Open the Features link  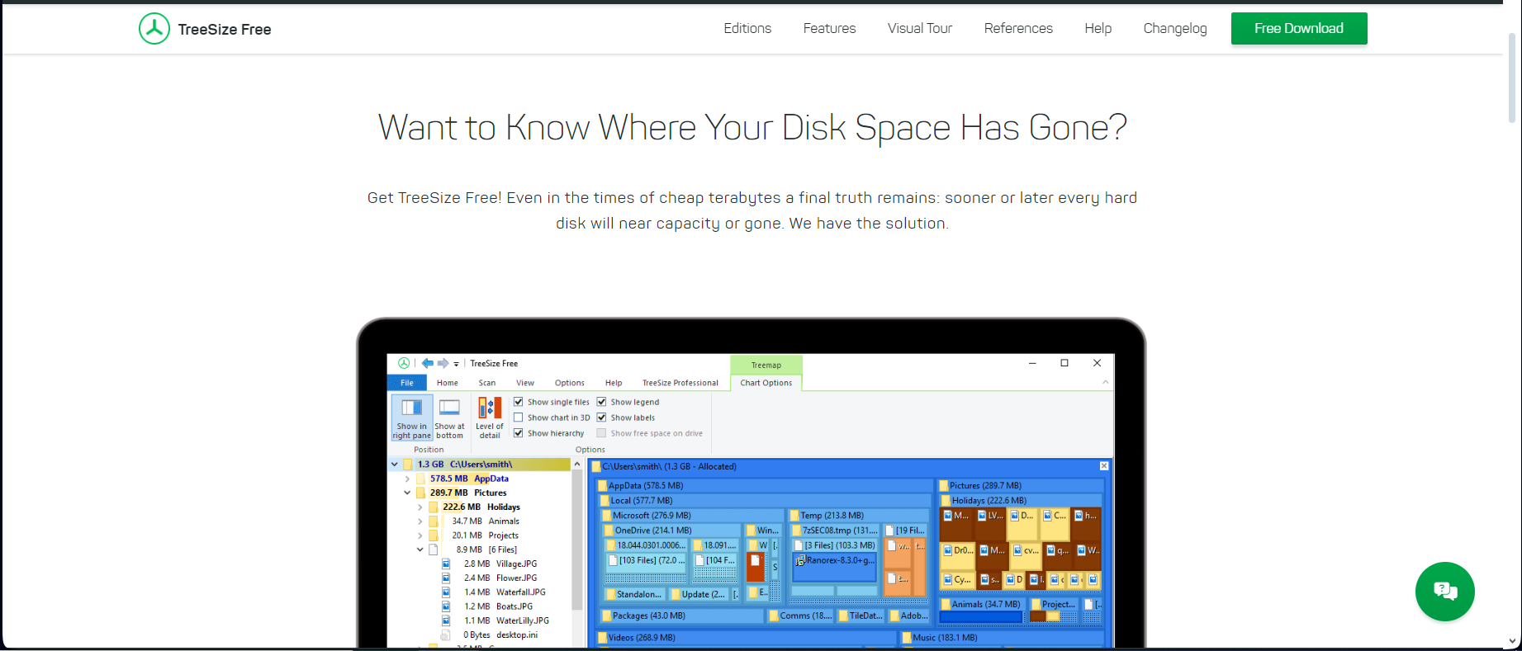click(x=830, y=28)
